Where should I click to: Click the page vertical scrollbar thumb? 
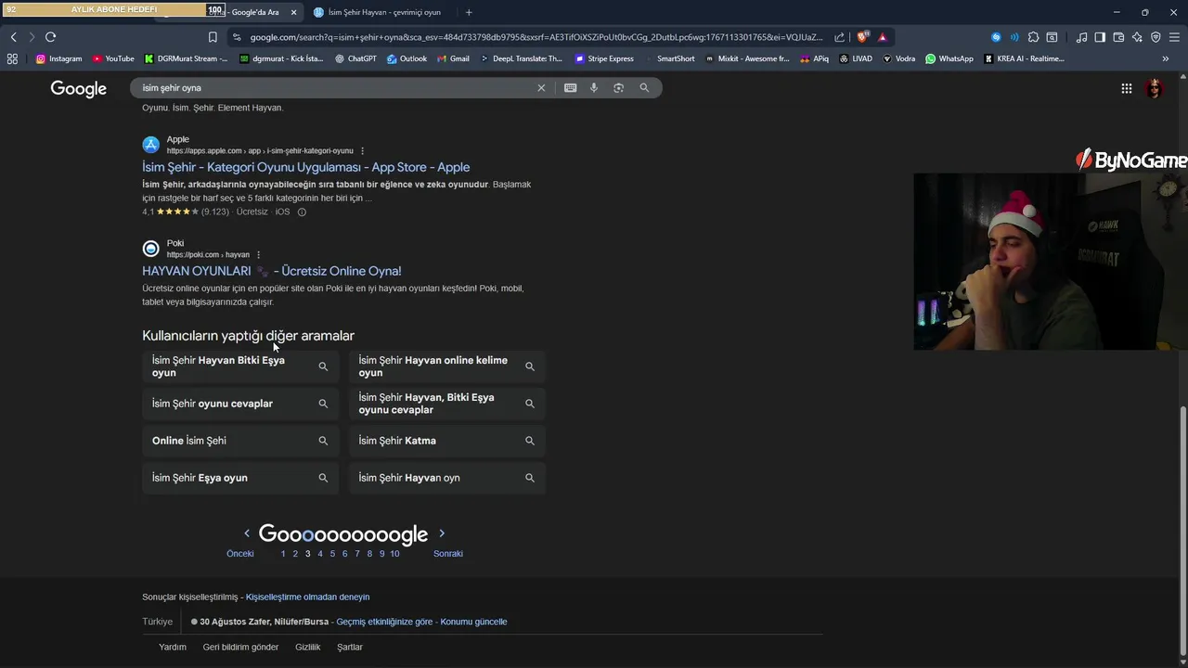(x=1182, y=529)
